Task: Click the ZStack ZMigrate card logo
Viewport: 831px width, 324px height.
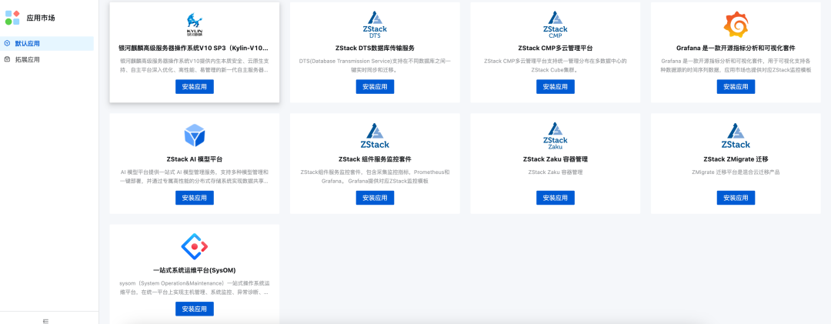Action: coord(736,135)
